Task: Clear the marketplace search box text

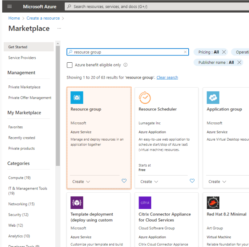Action: [185, 52]
